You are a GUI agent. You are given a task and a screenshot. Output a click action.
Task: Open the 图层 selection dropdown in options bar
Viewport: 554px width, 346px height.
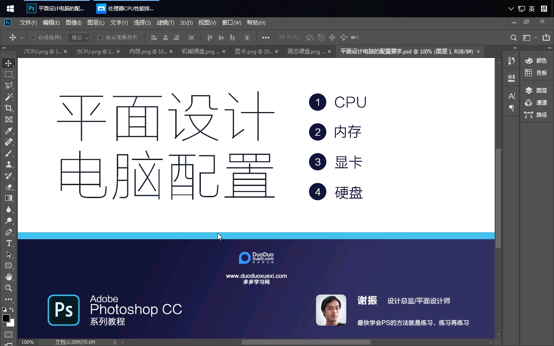point(79,37)
